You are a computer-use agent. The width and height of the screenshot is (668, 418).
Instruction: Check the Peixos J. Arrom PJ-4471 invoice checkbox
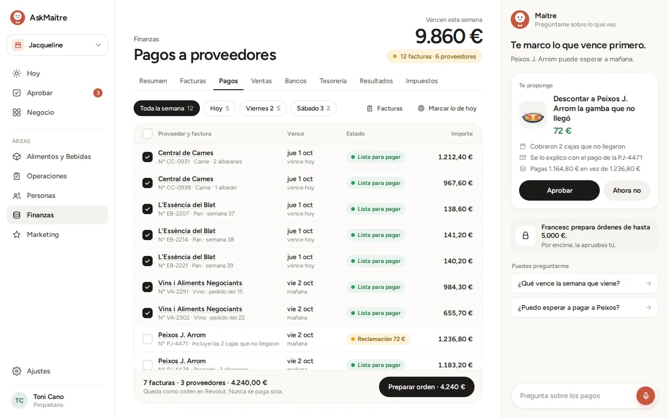click(148, 339)
